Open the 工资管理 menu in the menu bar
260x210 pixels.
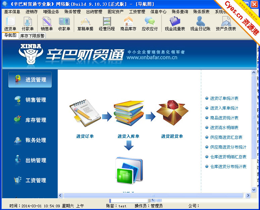coord(137,12)
